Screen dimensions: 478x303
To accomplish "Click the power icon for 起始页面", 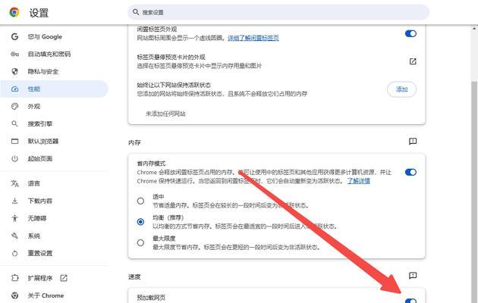I will [14, 159].
